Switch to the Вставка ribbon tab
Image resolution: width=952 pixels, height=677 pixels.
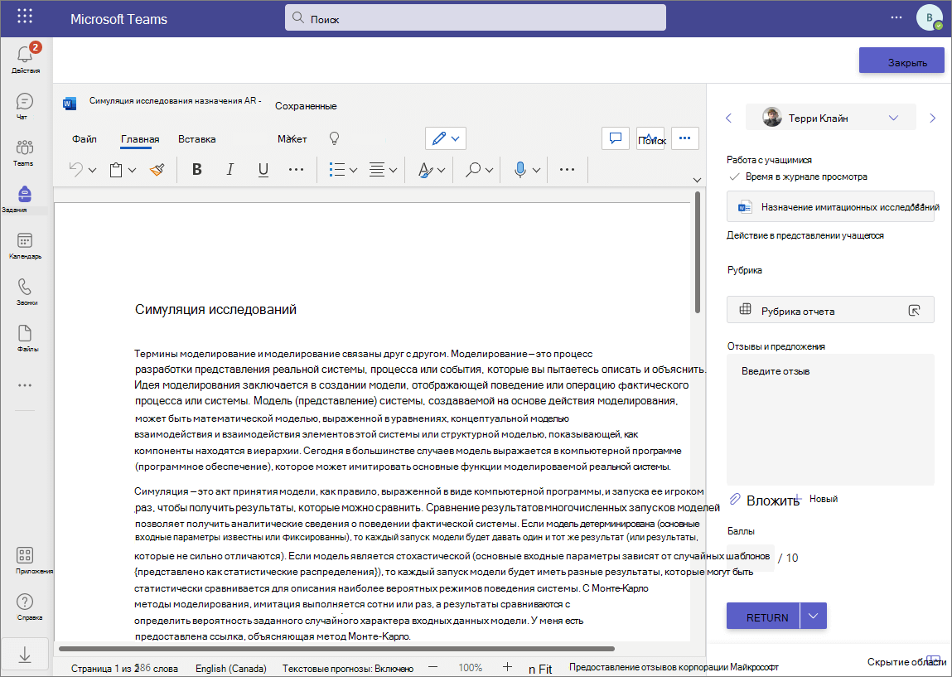tap(196, 139)
